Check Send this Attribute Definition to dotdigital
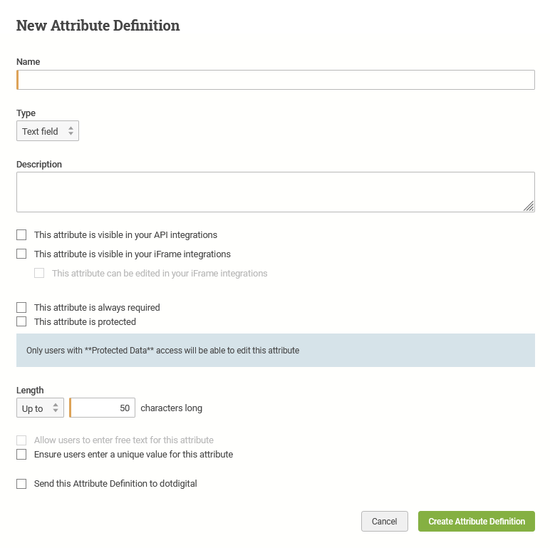This screenshot has width=550, height=548. [x=21, y=484]
